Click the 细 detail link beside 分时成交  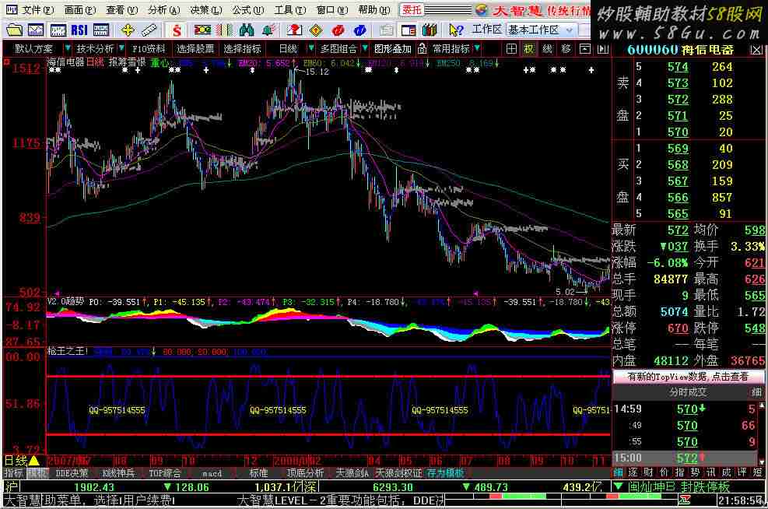tap(756, 392)
